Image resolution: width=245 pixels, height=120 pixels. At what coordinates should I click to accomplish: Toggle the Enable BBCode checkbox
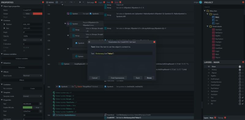(x=32, y=108)
